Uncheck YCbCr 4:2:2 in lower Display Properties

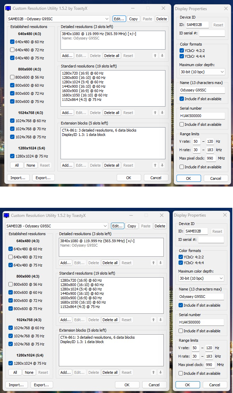pos(181,257)
